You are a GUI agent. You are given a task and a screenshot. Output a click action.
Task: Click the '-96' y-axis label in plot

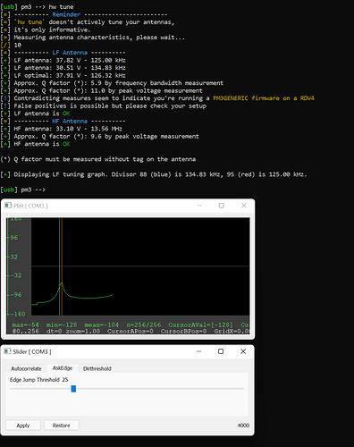coord(16,295)
